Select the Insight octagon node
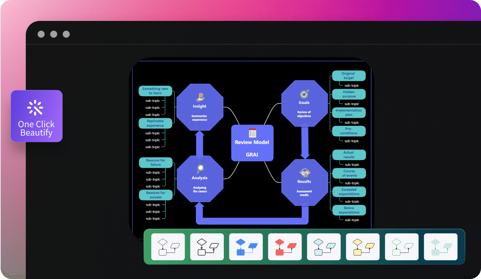This screenshot has width=481, height=279. tap(200, 107)
